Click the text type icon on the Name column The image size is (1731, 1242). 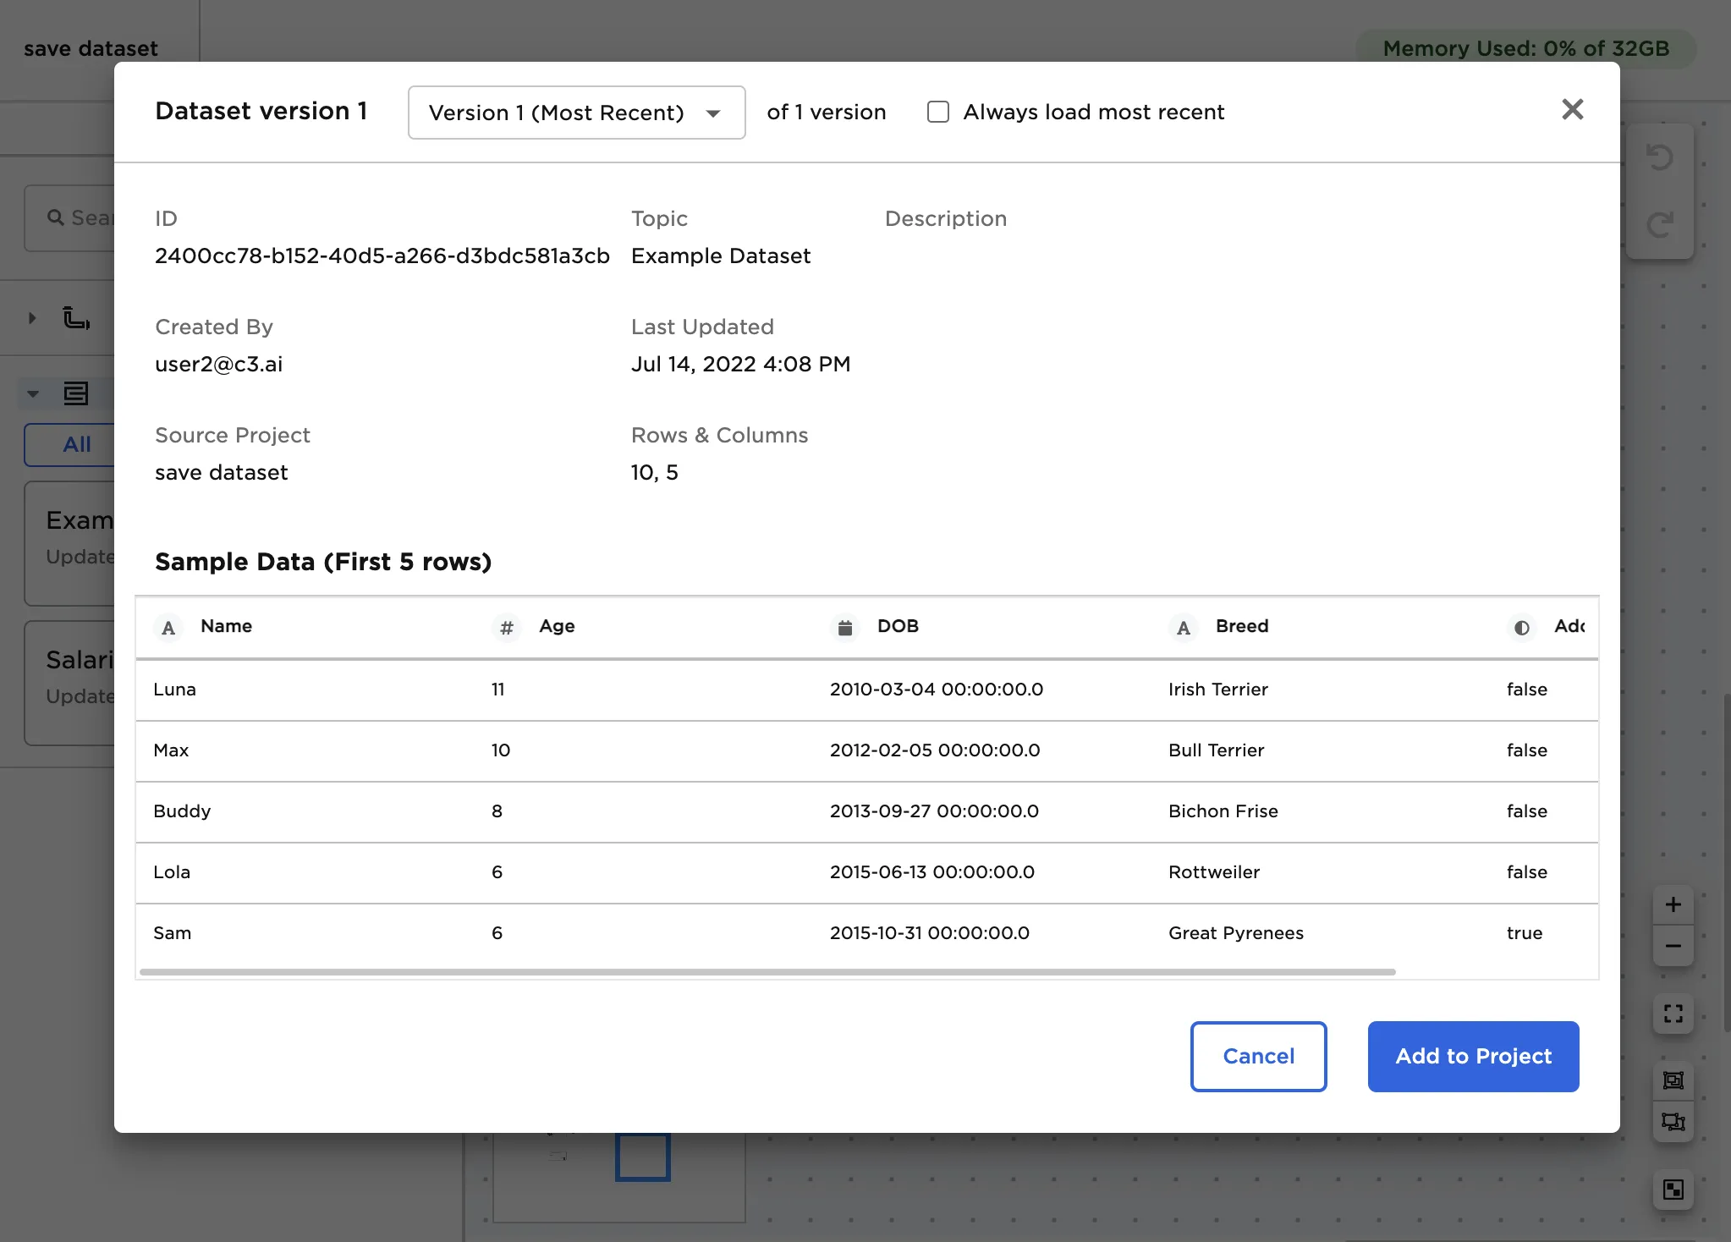(x=168, y=628)
